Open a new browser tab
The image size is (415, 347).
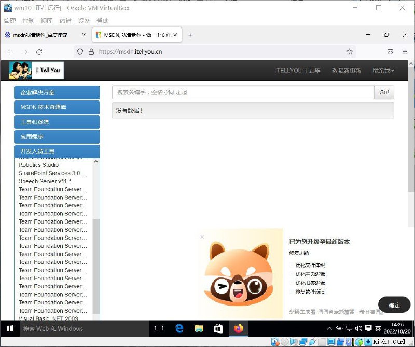click(x=190, y=35)
